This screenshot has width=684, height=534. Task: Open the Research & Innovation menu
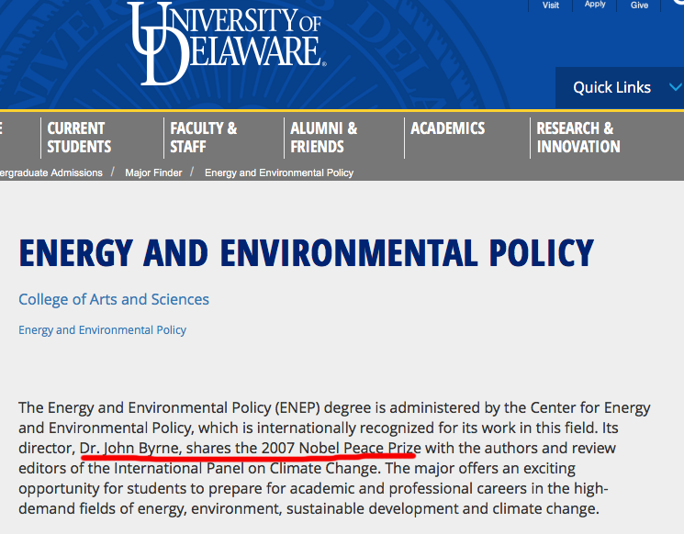578,138
